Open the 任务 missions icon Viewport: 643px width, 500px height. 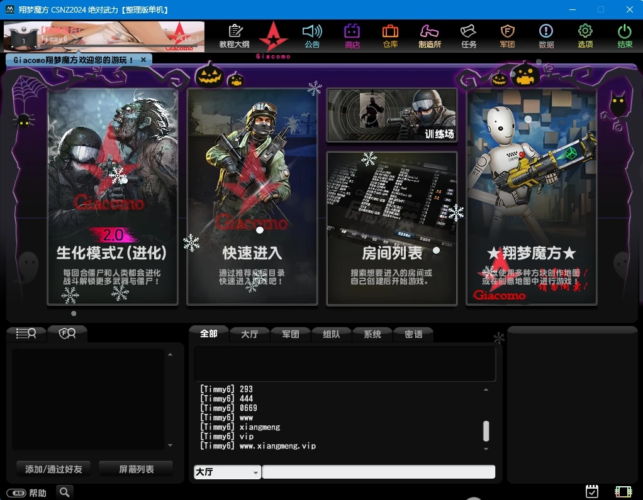[x=468, y=36]
